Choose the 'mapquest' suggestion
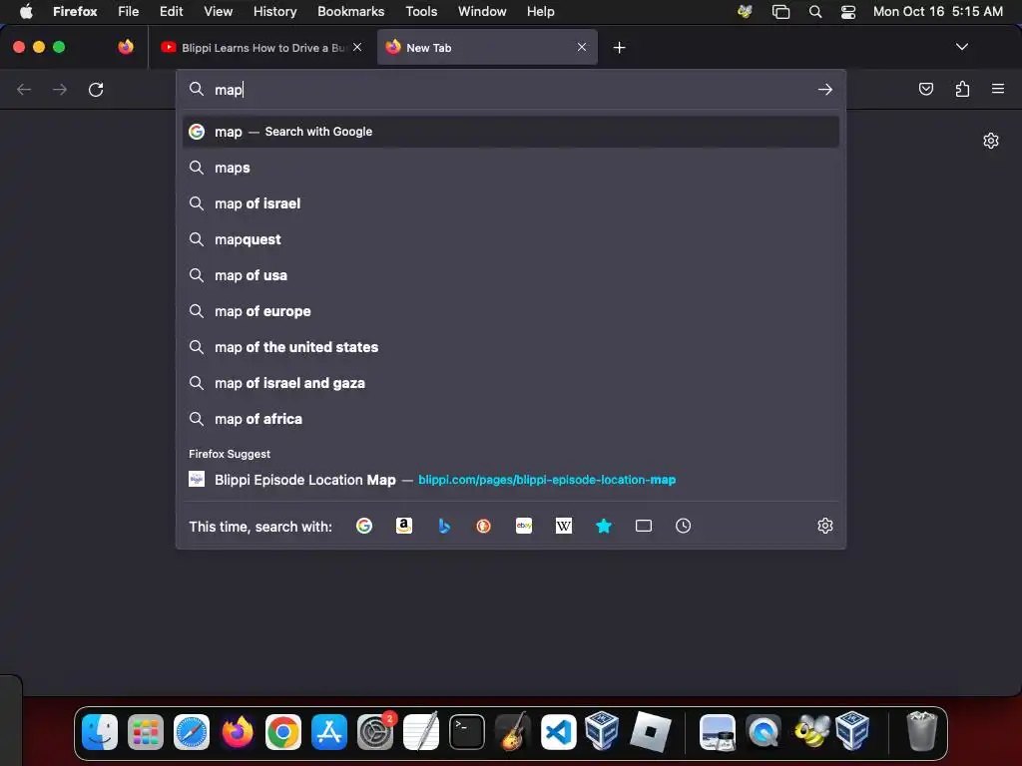This screenshot has width=1022, height=766. [x=511, y=239]
